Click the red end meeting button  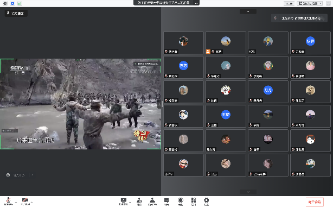point(315,202)
